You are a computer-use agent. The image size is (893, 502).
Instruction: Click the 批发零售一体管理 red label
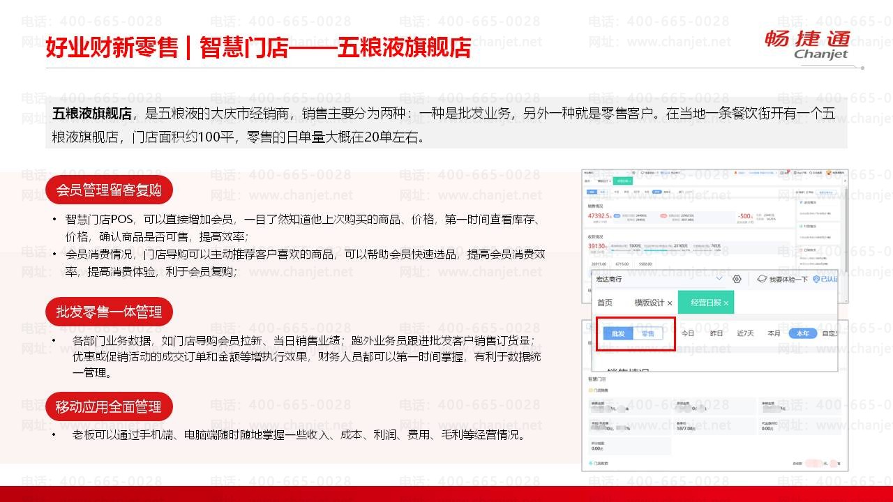[108, 312]
